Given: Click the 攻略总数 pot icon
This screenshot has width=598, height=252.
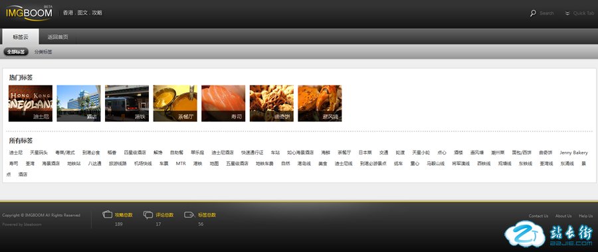Looking at the screenshot, I should (x=108, y=214).
